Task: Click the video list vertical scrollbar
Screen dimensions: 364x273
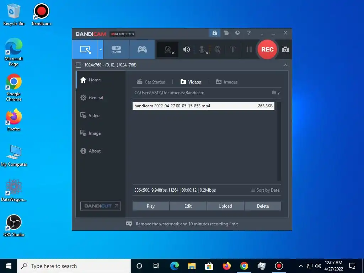Action: tap(279, 141)
